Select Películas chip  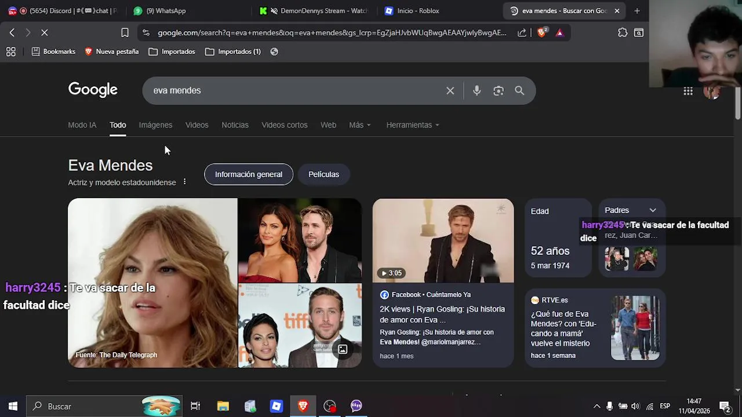[323, 174]
